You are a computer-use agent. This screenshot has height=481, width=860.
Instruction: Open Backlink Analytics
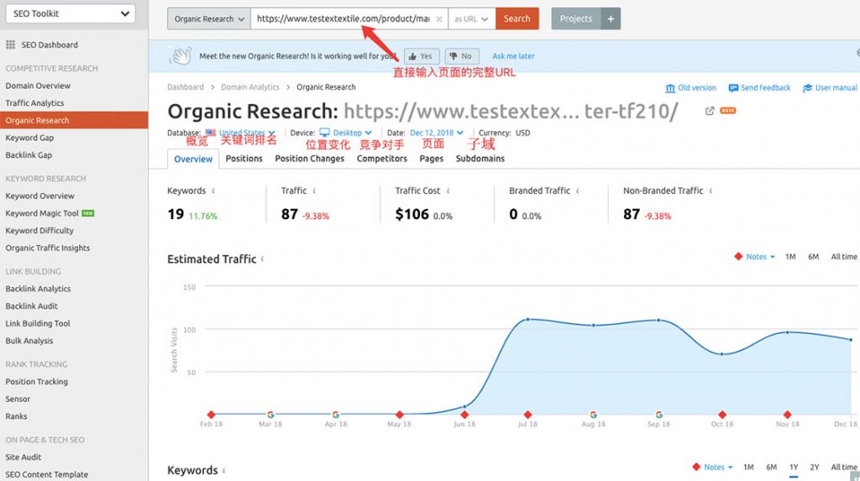pos(38,289)
